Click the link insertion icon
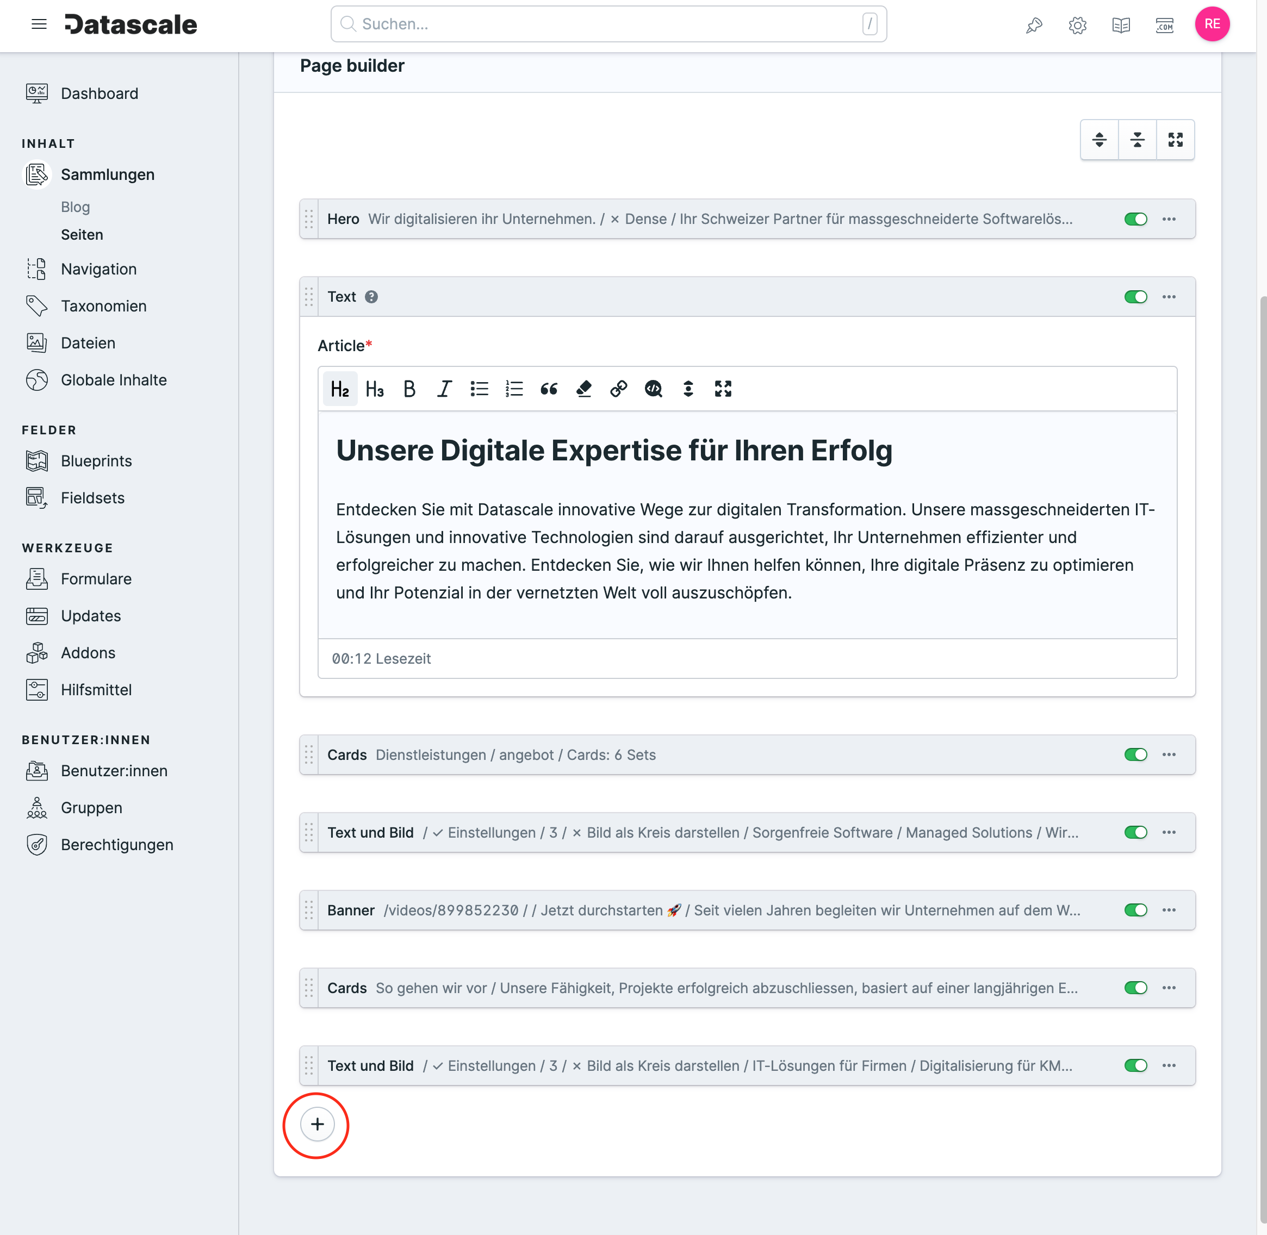The width and height of the screenshot is (1267, 1235). tap(618, 389)
